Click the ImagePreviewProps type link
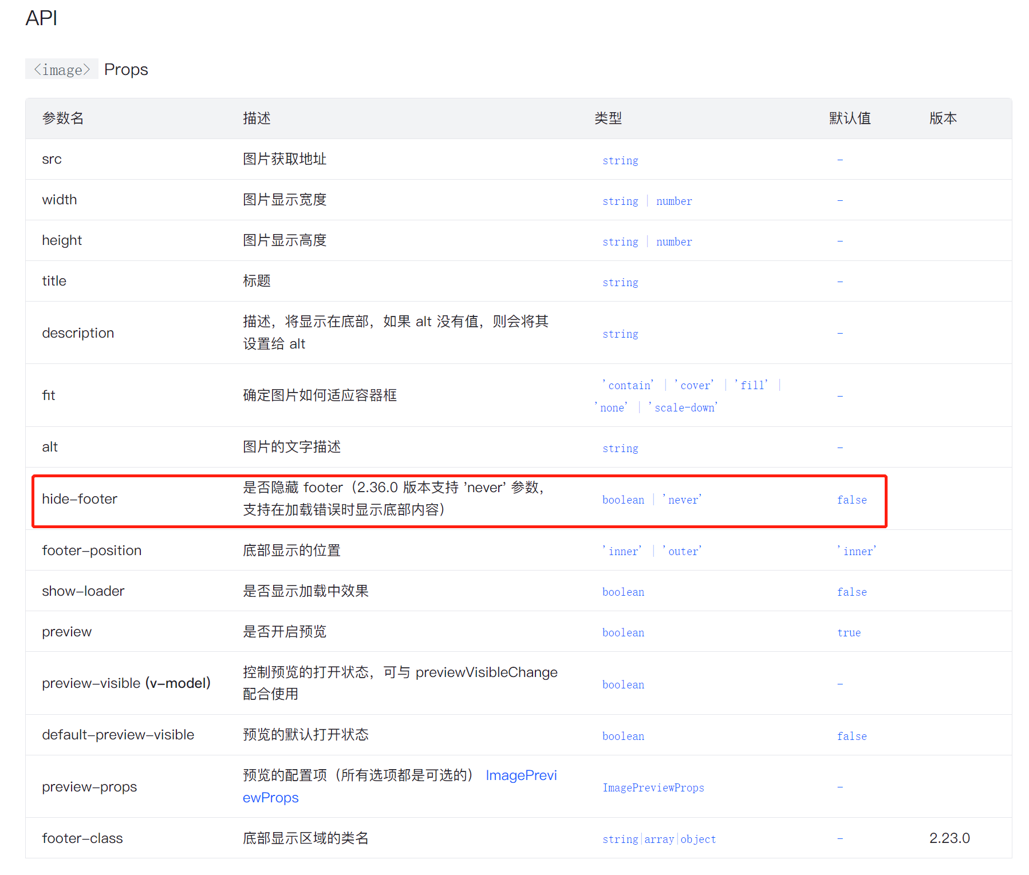Image resolution: width=1029 pixels, height=875 pixels. coord(653,787)
